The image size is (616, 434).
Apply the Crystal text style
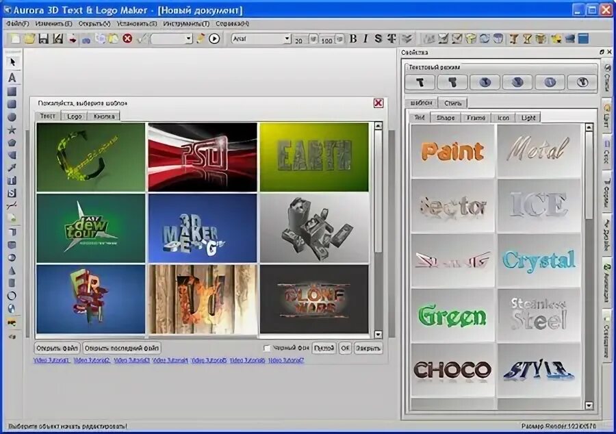[x=539, y=261]
